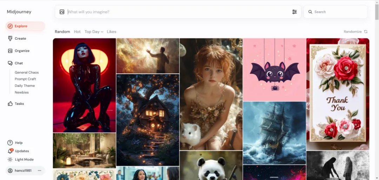Expand the Top Day dropdown
Screen dimensions: 379x180
pyautogui.click(x=94, y=32)
